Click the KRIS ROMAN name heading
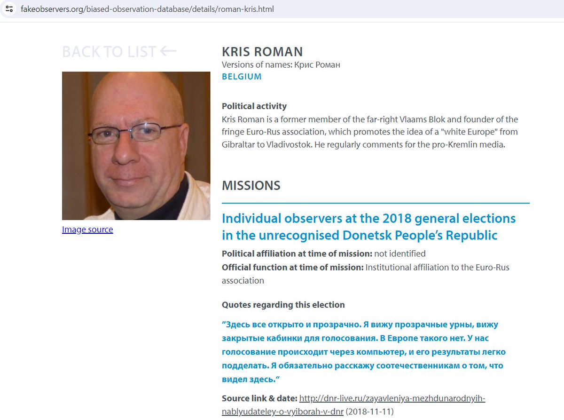Screen dimensions: 564x420 [262, 52]
